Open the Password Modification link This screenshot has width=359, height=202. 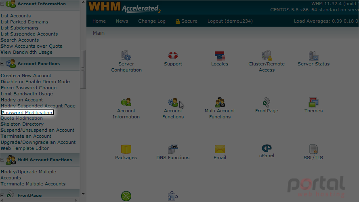(x=27, y=112)
